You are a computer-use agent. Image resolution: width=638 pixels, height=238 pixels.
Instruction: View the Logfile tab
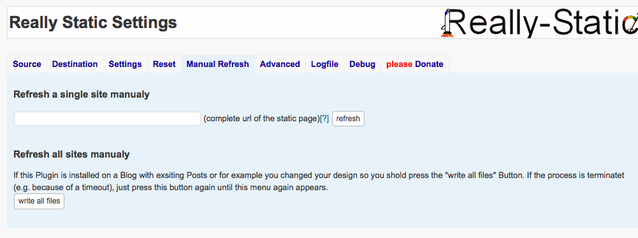pos(324,64)
